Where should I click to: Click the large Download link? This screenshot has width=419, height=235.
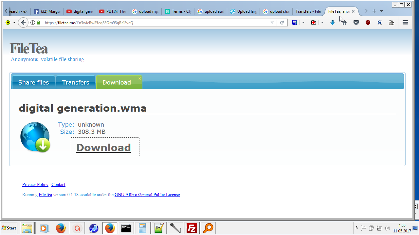pos(103,148)
